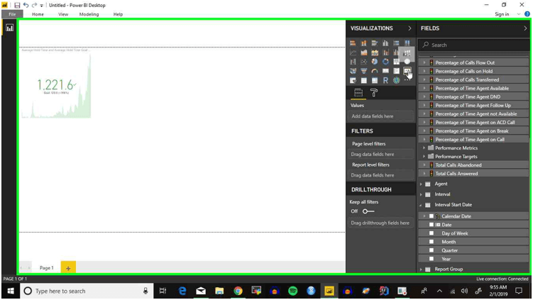Click Windows Type here to search box
This screenshot has height=300, width=533.
coord(87,291)
